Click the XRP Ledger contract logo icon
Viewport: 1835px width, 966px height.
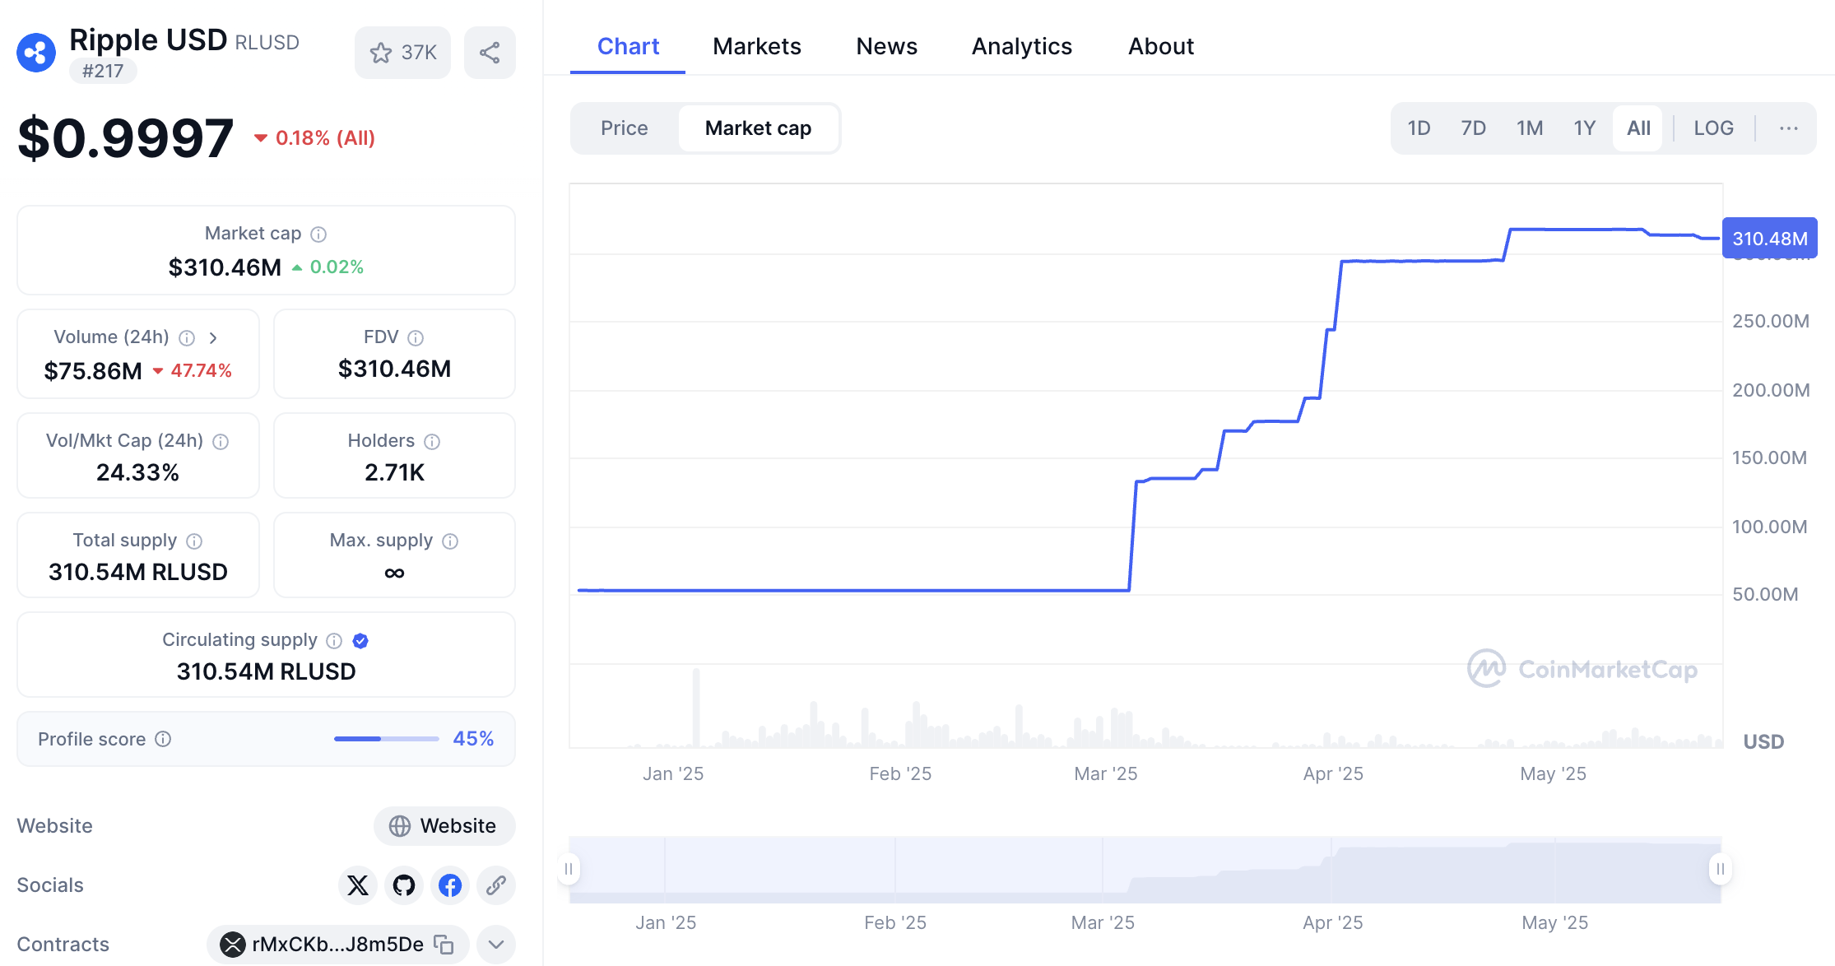point(233,945)
